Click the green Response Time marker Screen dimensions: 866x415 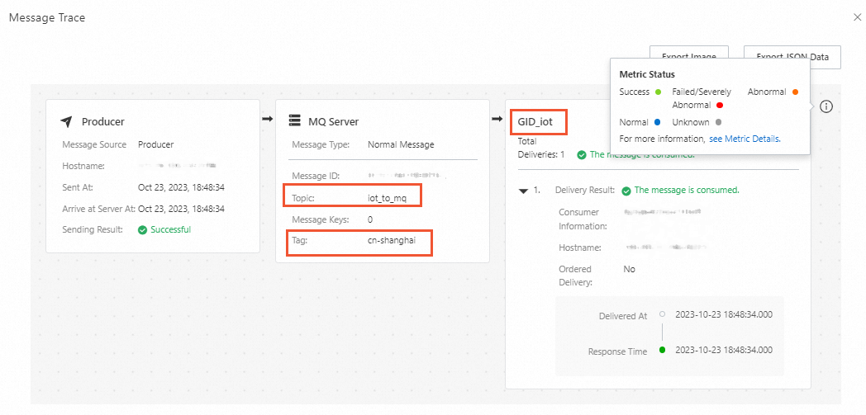click(x=662, y=350)
